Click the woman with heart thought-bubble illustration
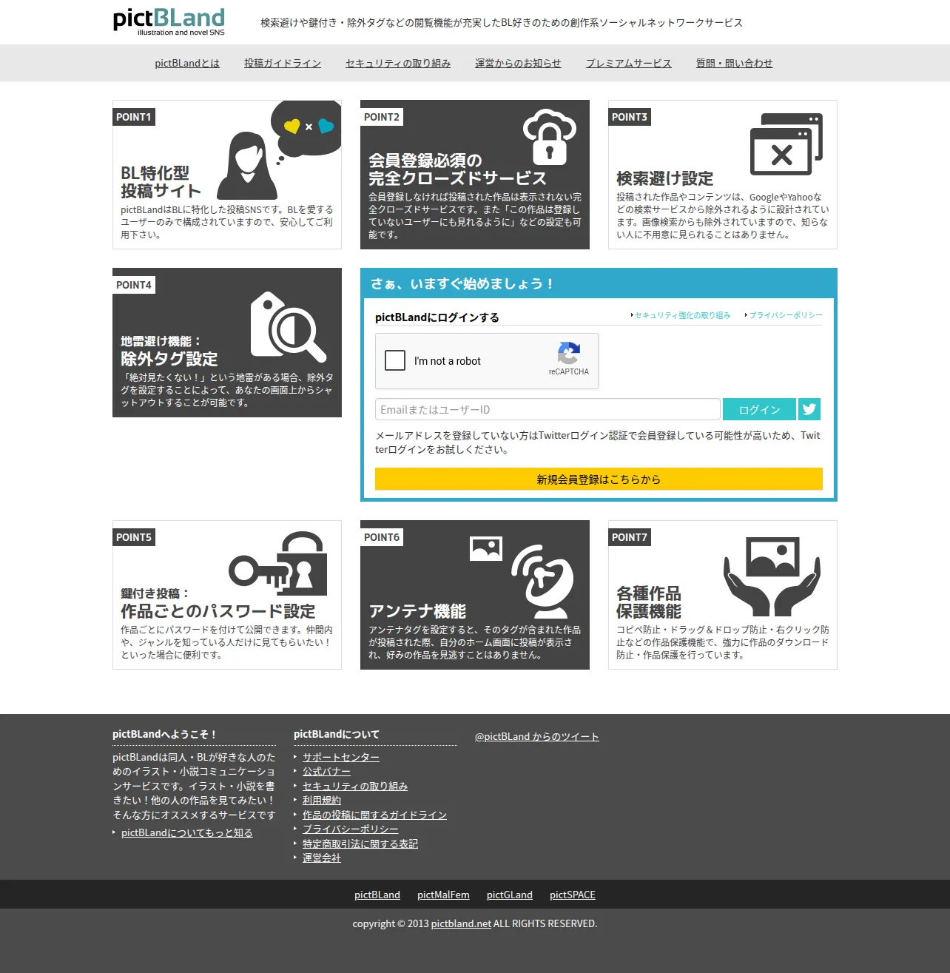Screen dimensions: 950x973 click(x=279, y=149)
